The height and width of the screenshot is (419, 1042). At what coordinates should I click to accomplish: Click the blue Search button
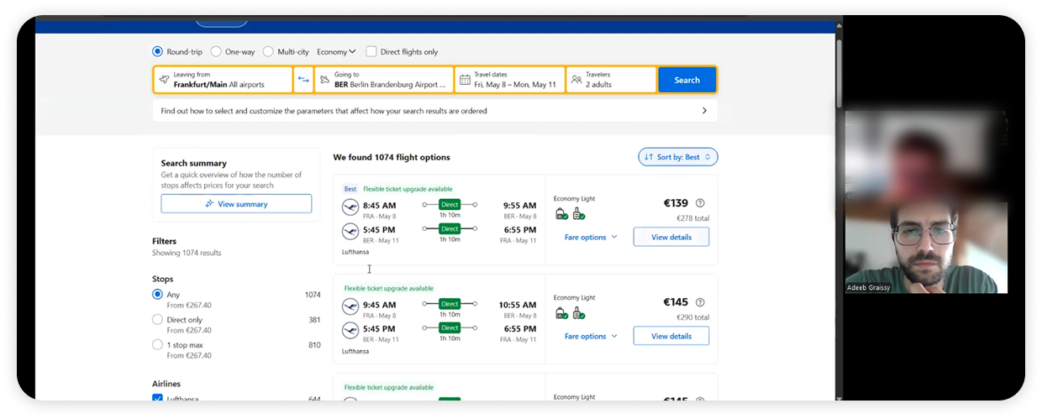click(687, 80)
